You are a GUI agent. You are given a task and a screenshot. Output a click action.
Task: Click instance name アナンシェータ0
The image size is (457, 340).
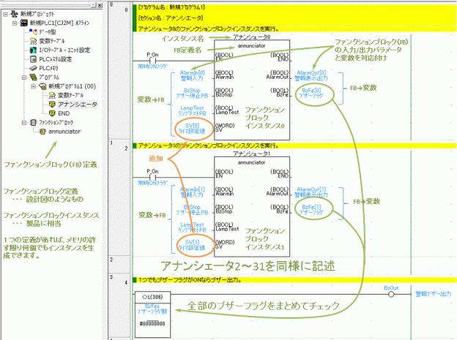pos(251,37)
